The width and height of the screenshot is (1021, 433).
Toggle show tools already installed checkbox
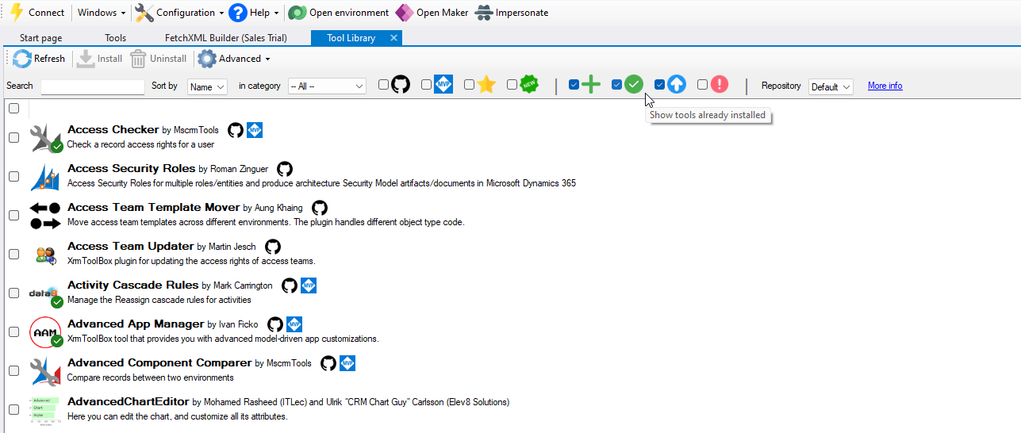click(617, 85)
